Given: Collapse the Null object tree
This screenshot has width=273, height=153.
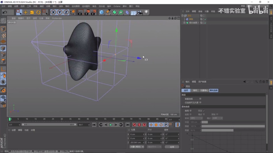Looking at the screenshot, I should [x=182, y=15].
